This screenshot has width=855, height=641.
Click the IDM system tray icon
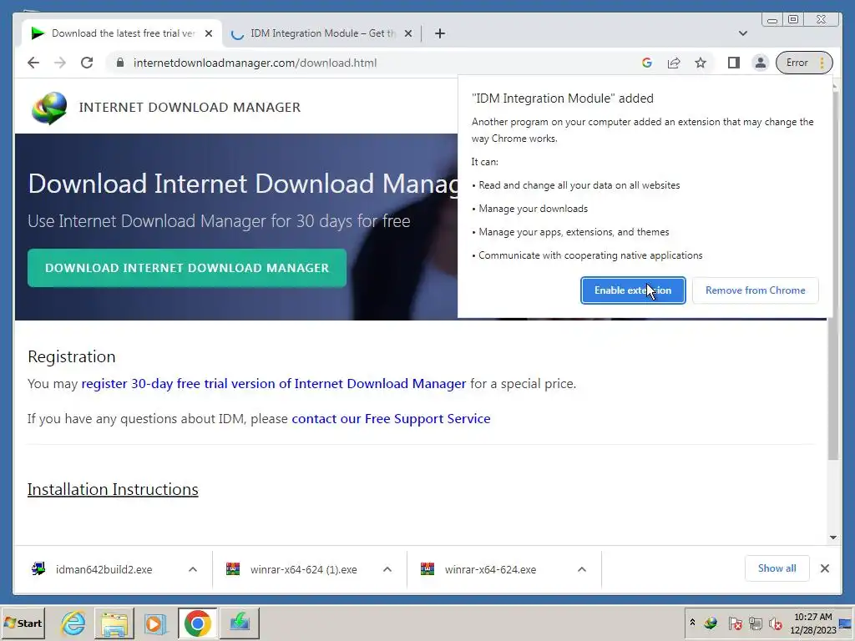click(711, 623)
